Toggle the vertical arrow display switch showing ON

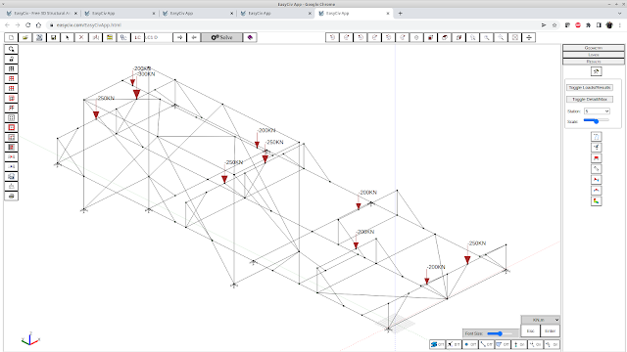pyautogui.click(x=519, y=344)
